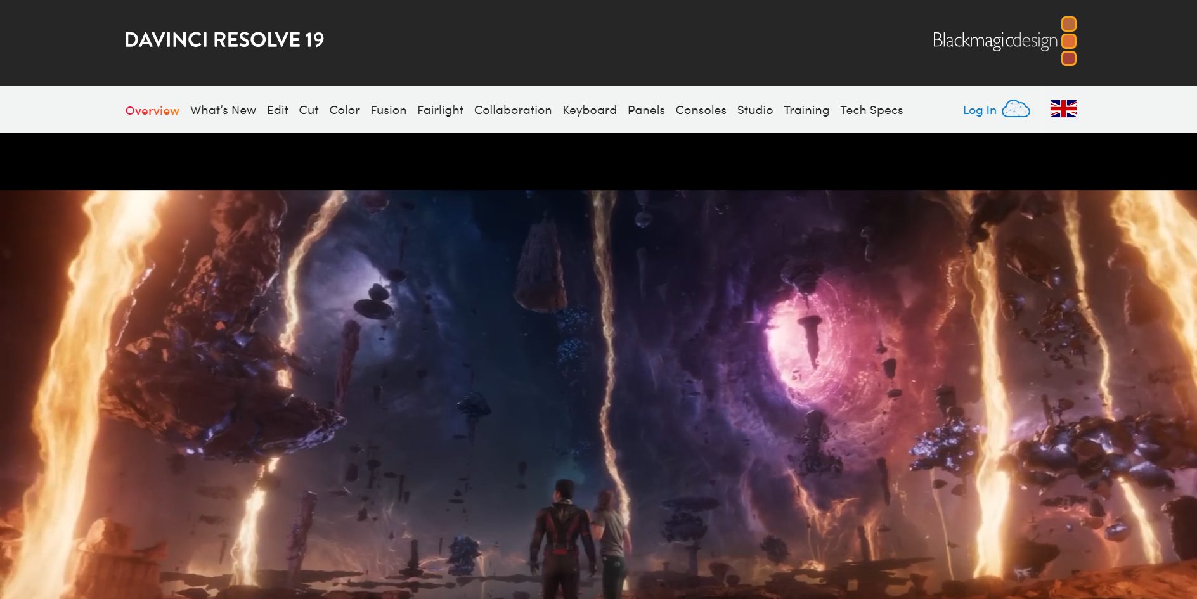Go to the Panels tab
Screen dimensions: 1197x599
[646, 110]
